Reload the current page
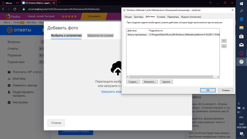This screenshot has width=247, height=139. click(15, 9)
